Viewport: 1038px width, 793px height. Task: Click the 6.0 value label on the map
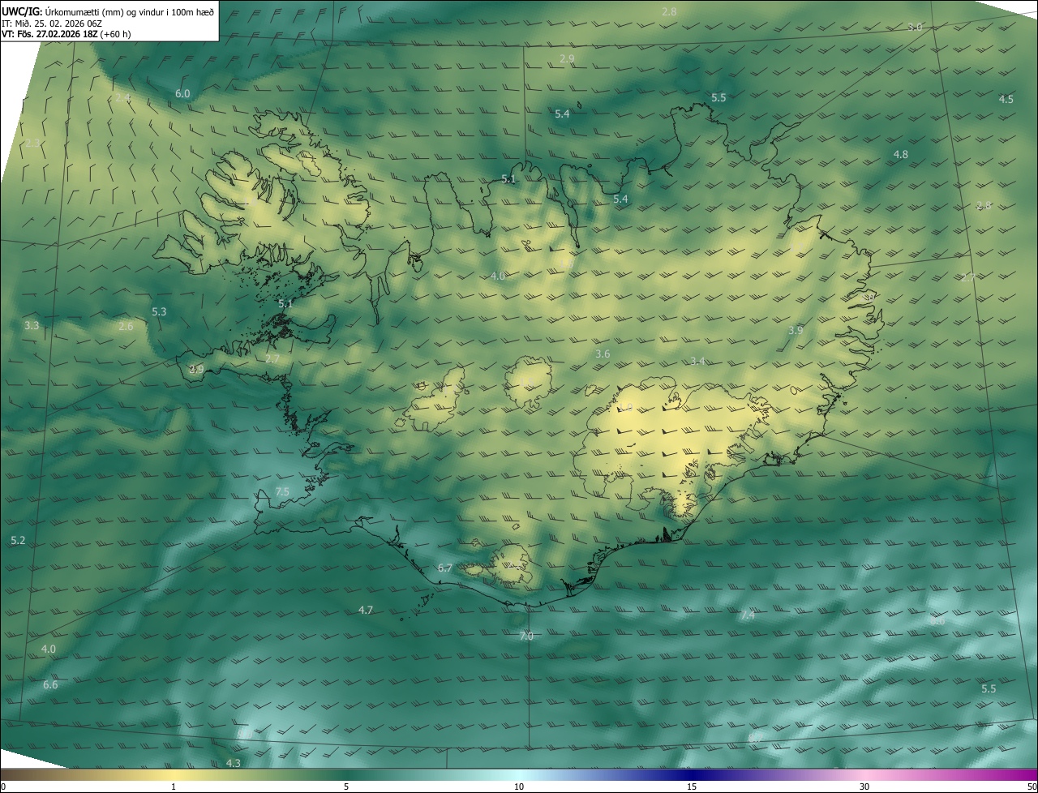tap(182, 94)
